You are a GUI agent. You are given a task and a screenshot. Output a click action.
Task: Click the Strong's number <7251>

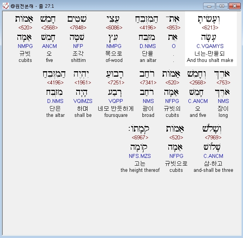(x=116, y=82)
